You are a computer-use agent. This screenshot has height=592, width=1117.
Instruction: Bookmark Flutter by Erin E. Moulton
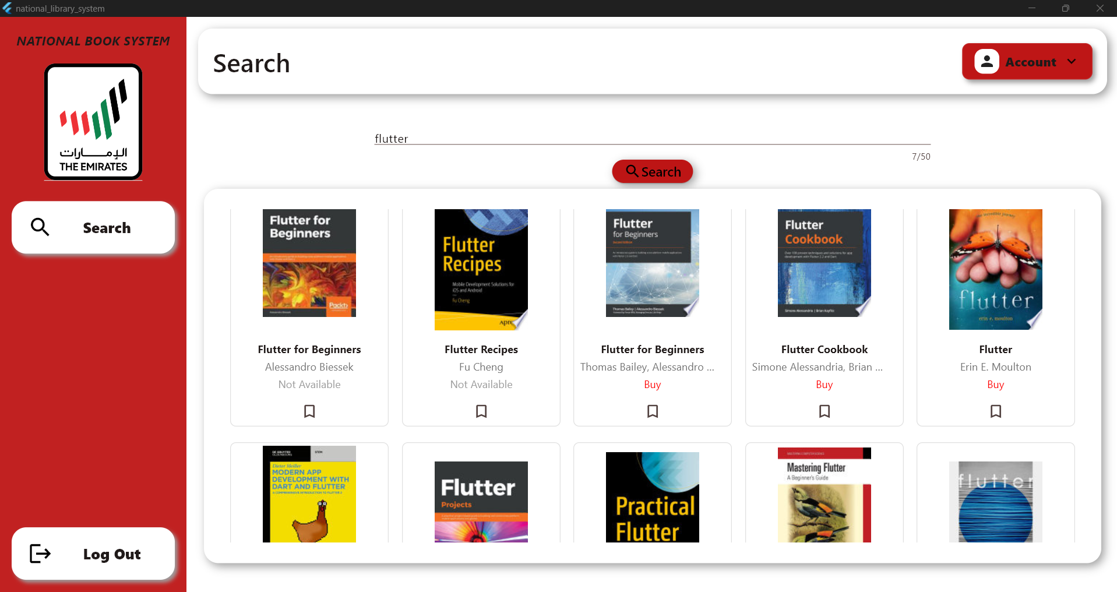tap(996, 411)
